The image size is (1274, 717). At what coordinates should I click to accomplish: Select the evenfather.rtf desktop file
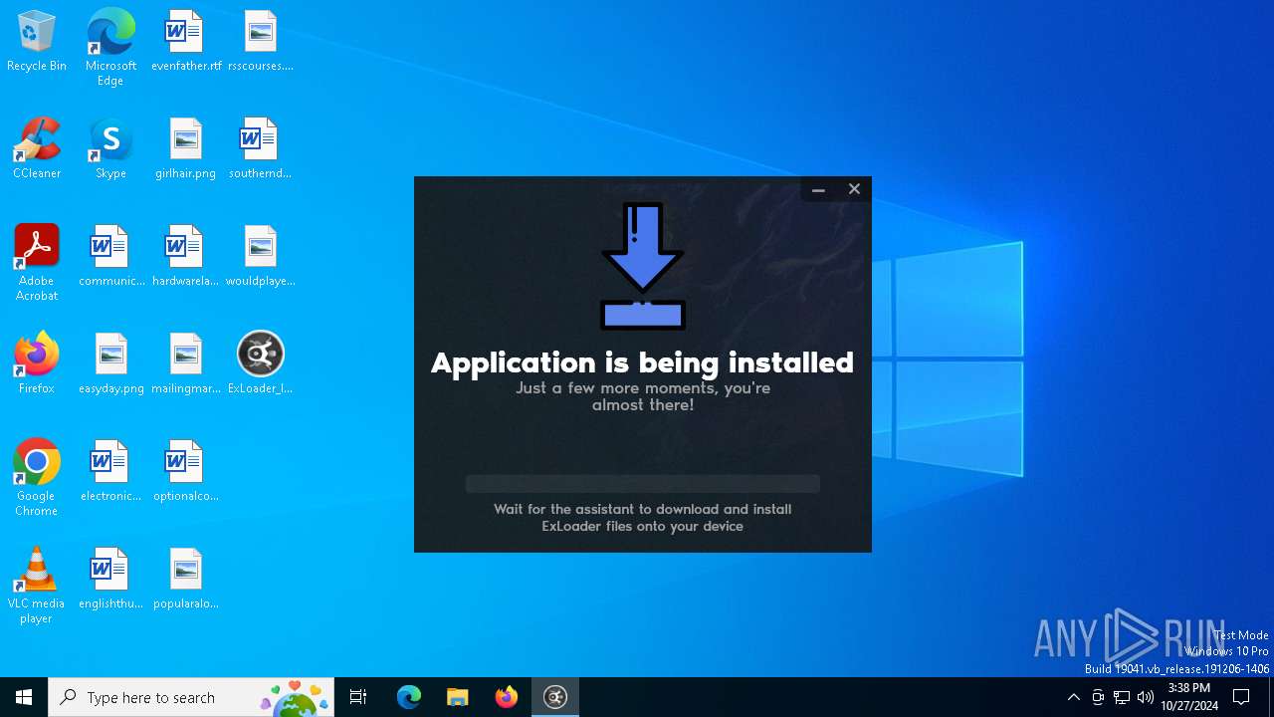coord(186,41)
